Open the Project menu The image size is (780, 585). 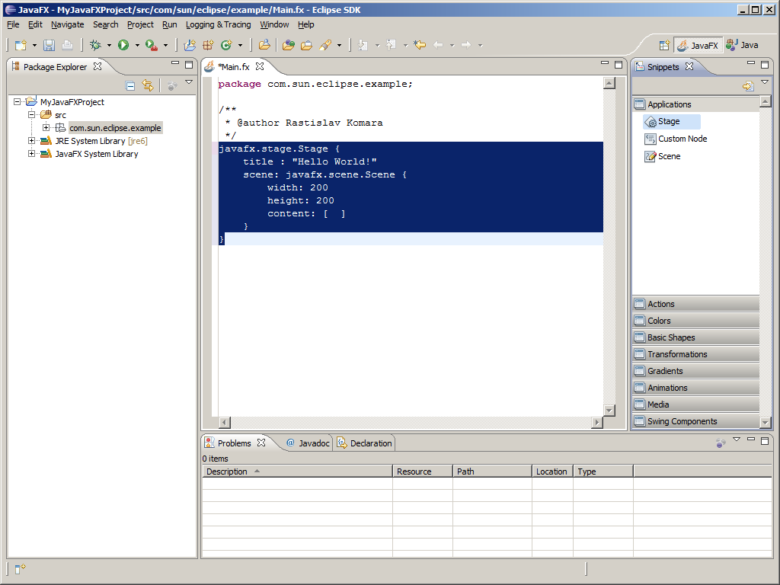pyautogui.click(x=140, y=24)
